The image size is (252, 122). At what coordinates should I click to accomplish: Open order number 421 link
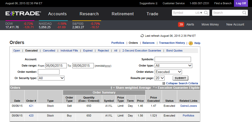31,106
